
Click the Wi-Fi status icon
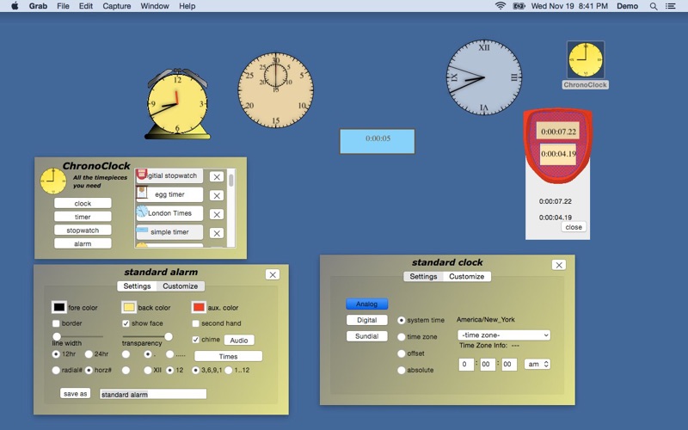500,6
